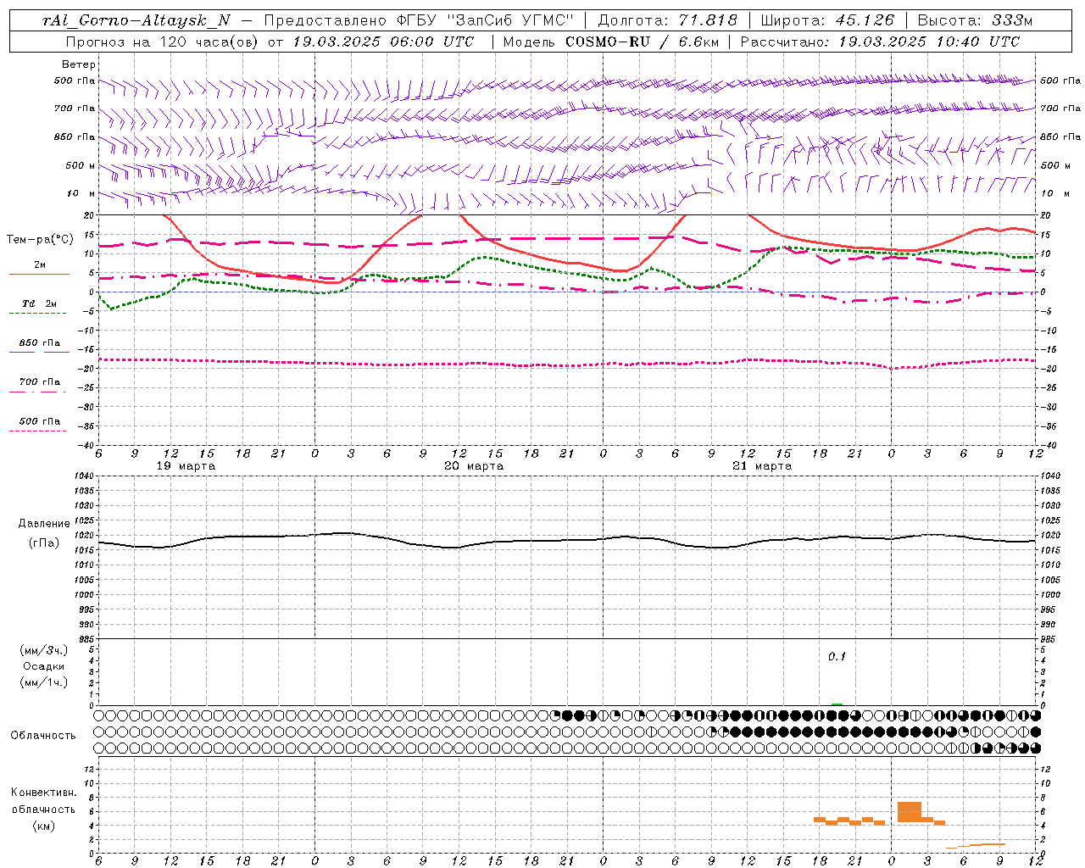Select the Td 2м dew point legend entry
1085x868 pixels.
[40, 303]
